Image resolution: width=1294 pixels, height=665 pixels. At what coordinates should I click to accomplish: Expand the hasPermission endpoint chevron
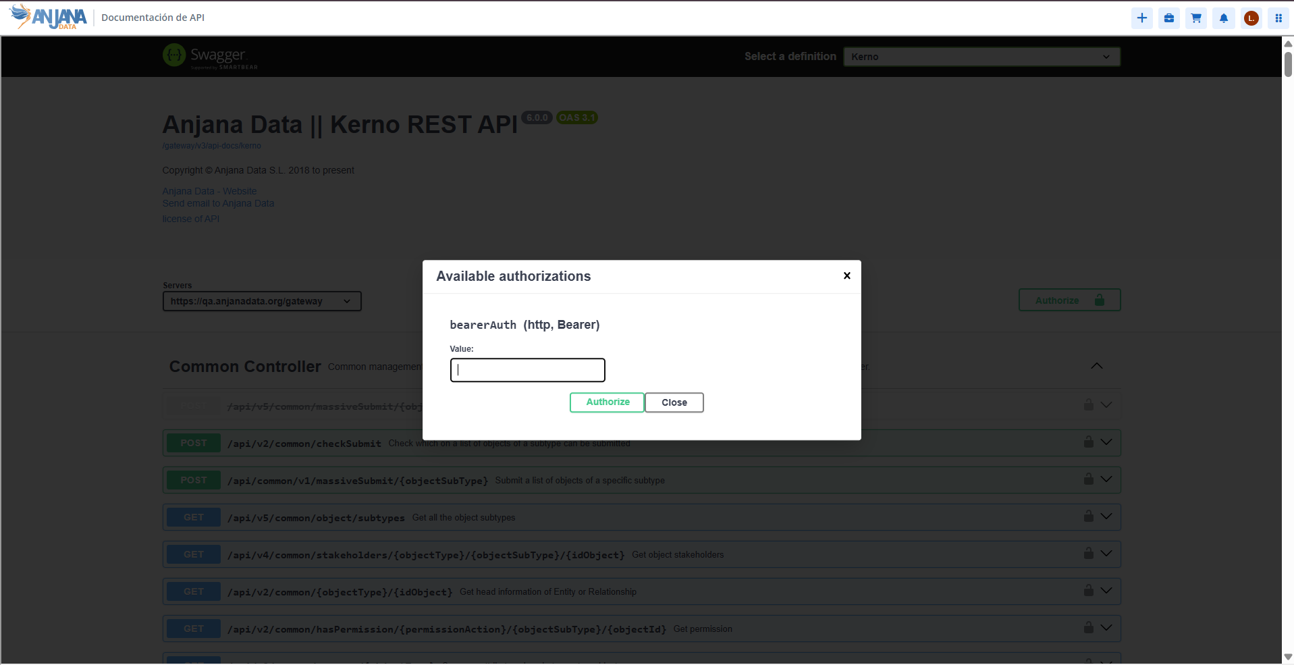(1106, 628)
